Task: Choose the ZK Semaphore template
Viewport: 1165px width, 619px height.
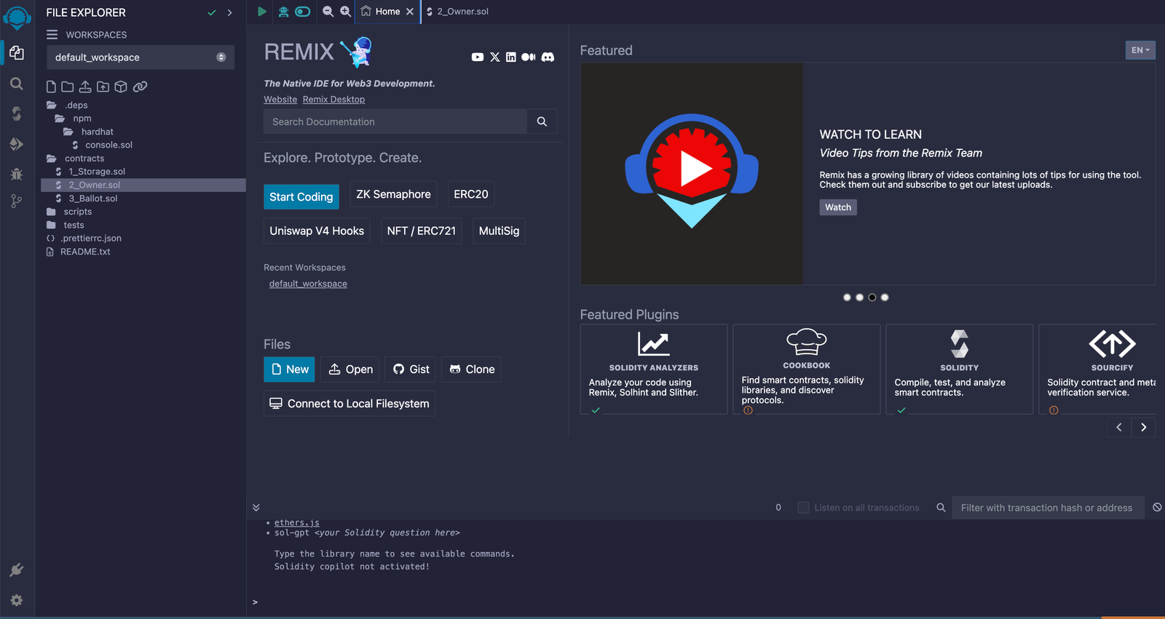Action: tap(393, 194)
